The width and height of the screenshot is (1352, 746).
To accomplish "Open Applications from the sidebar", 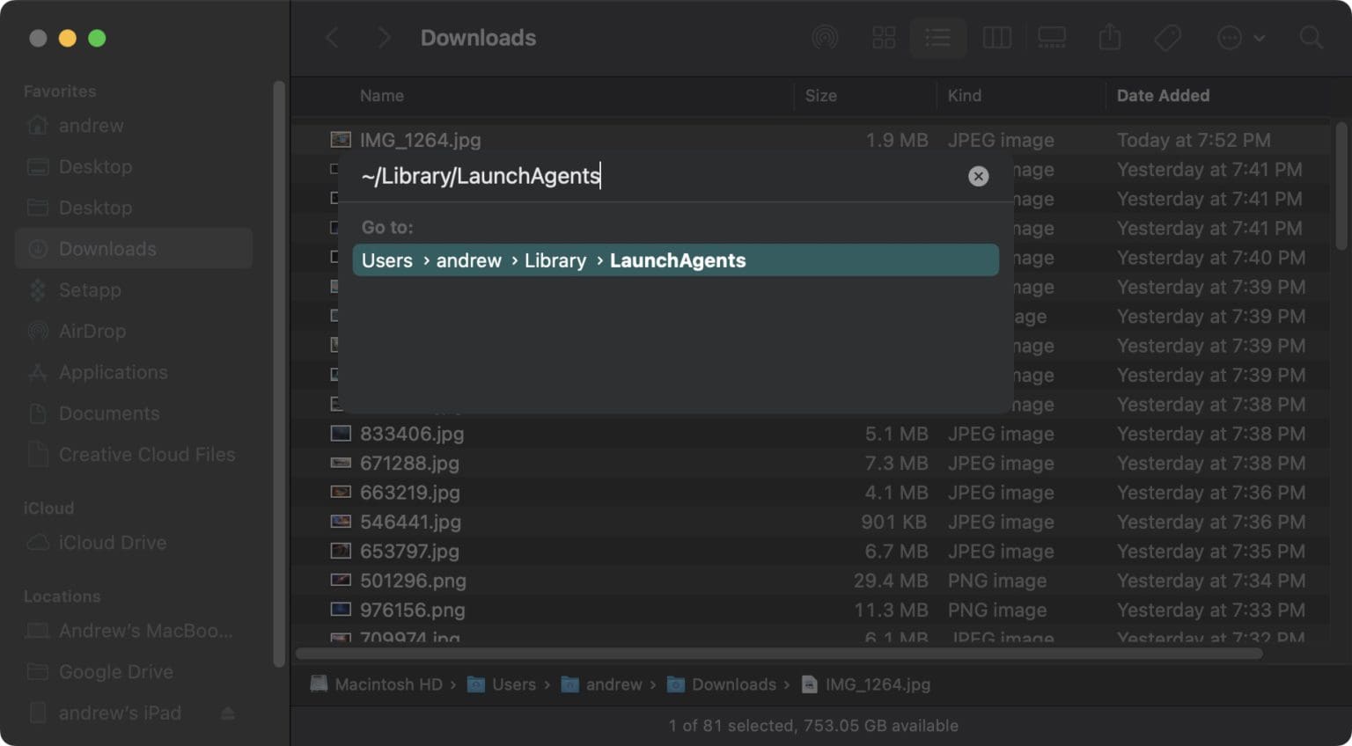I will [114, 372].
